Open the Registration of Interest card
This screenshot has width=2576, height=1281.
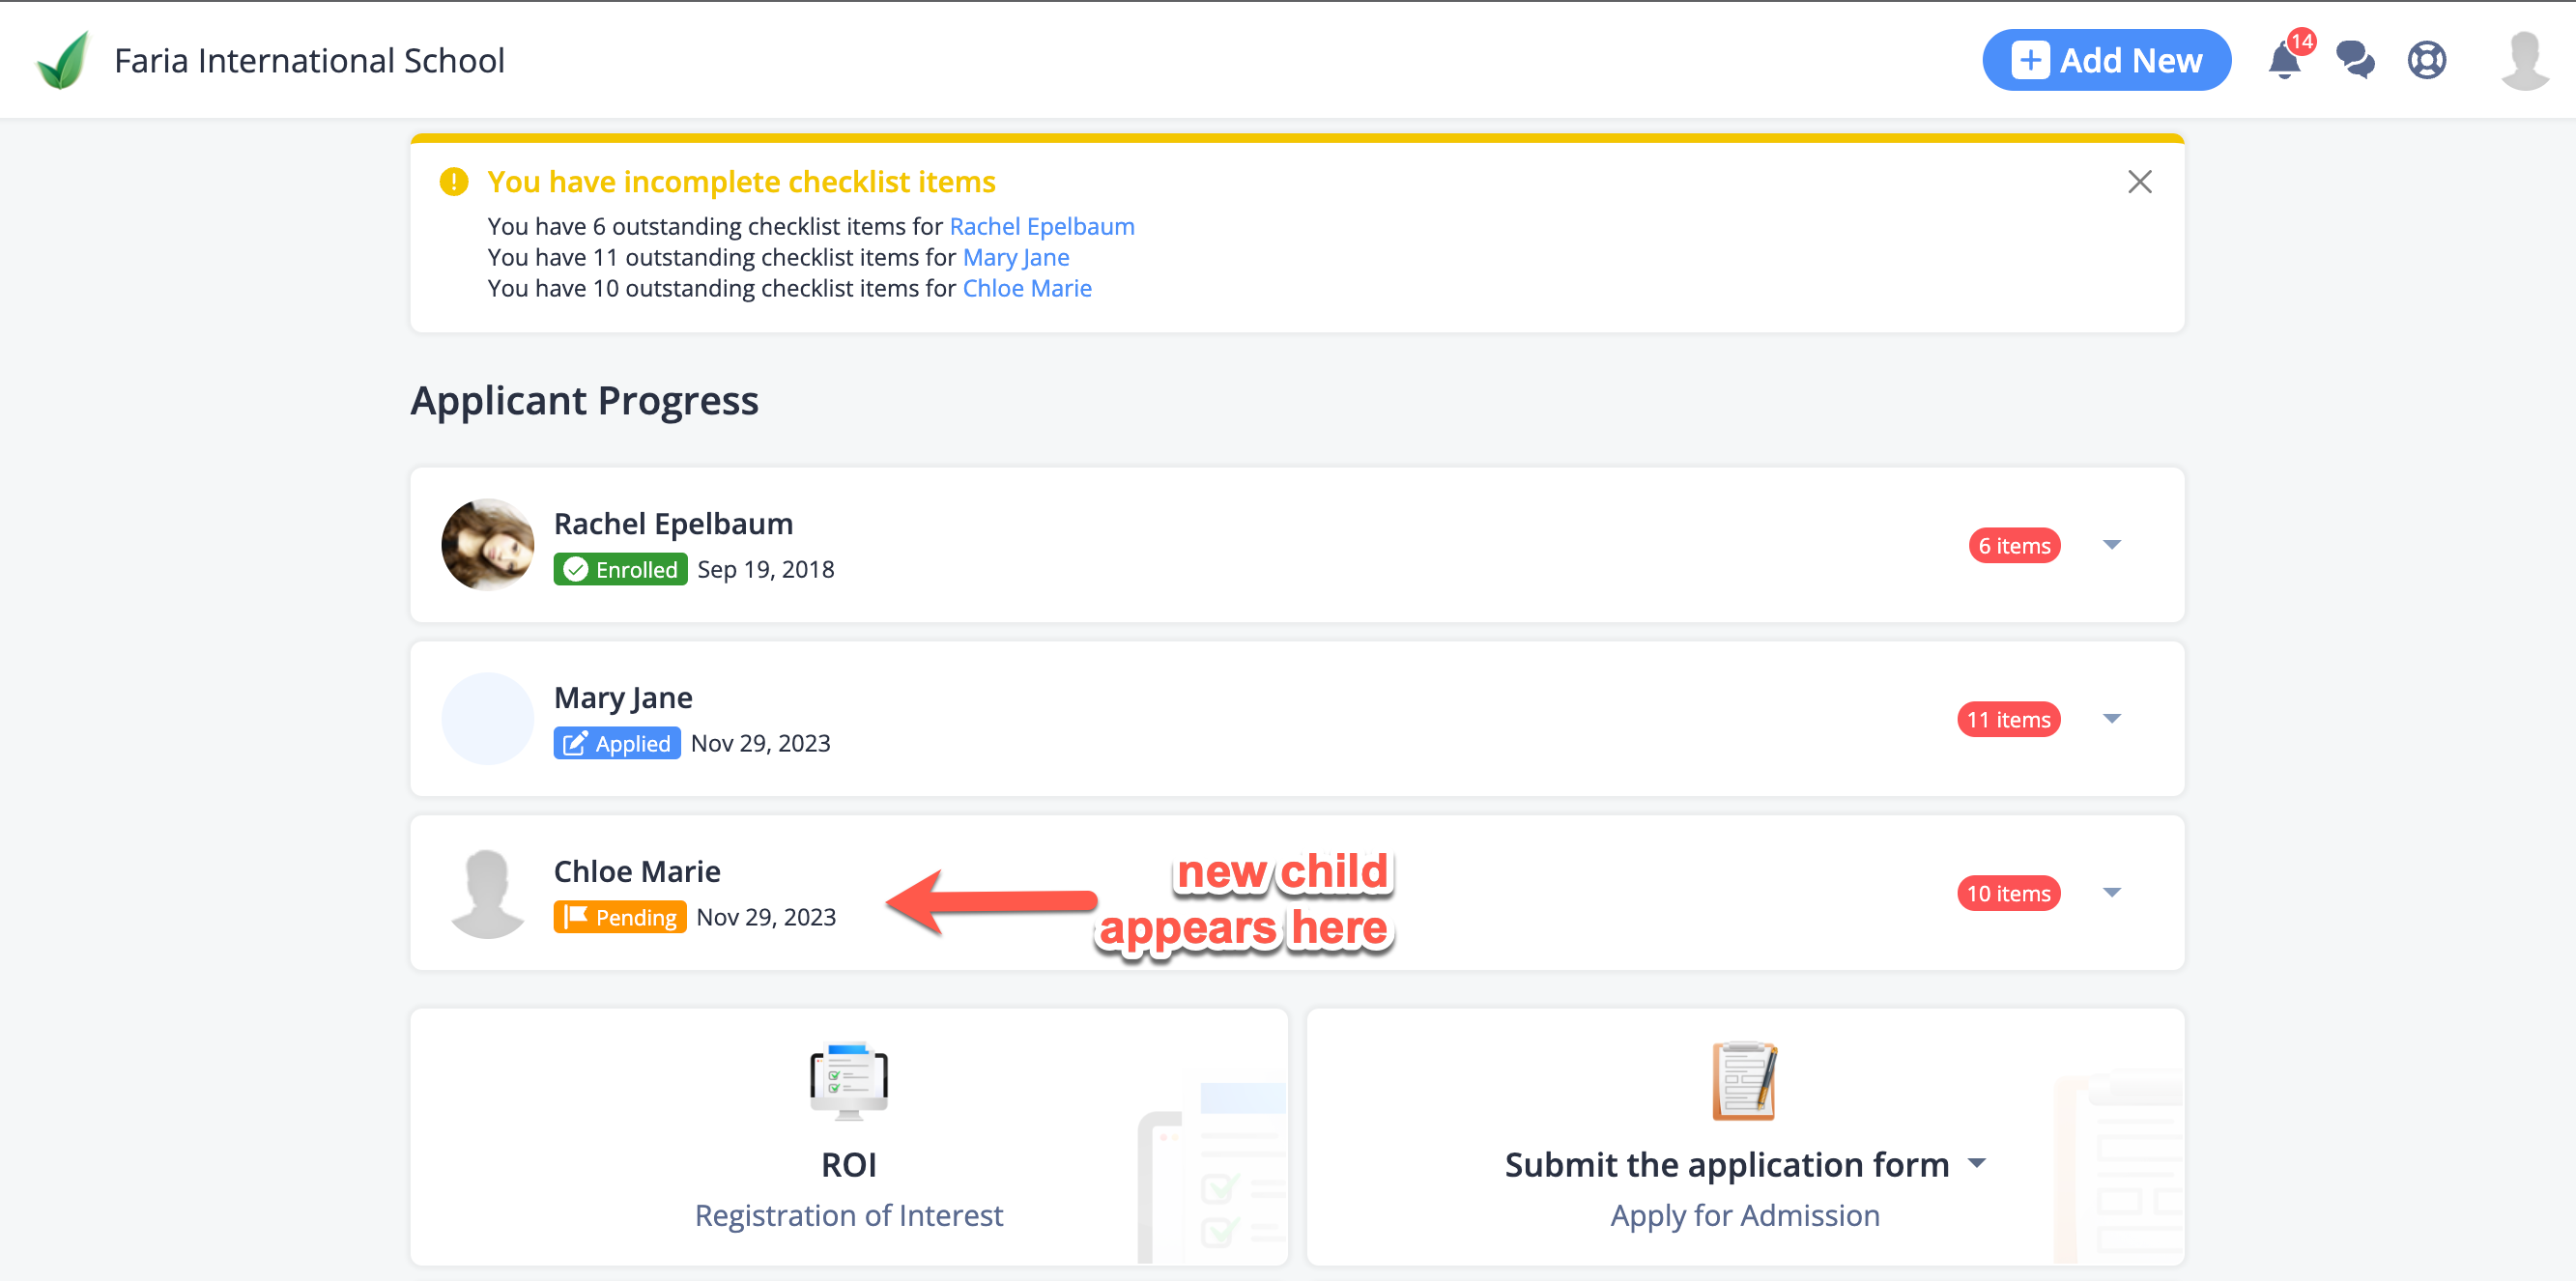coord(848,1137)
